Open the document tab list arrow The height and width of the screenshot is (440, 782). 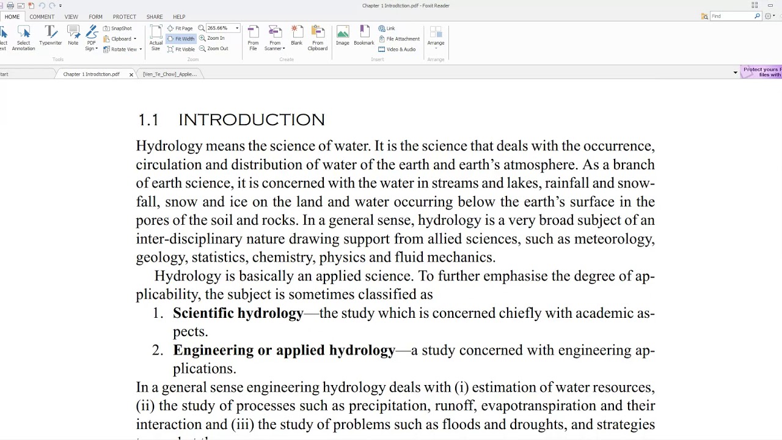tap(736, 73)
